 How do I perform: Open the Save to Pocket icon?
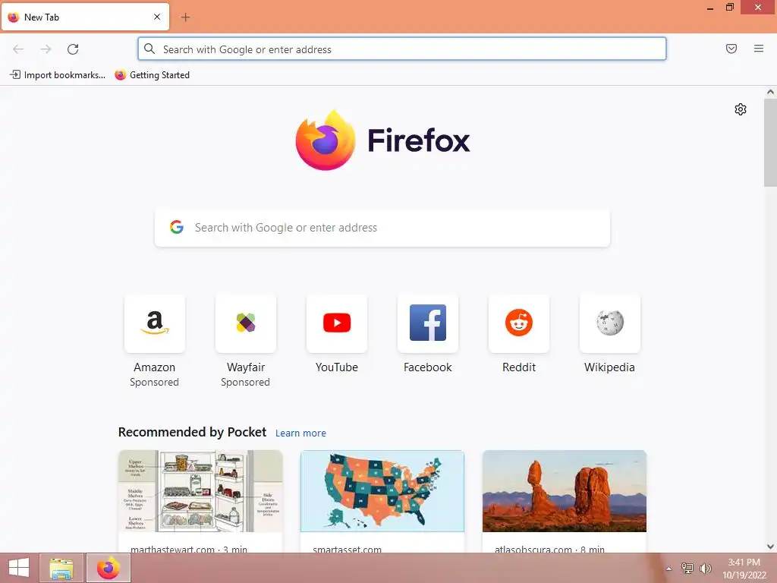click(x=731, y=49)
